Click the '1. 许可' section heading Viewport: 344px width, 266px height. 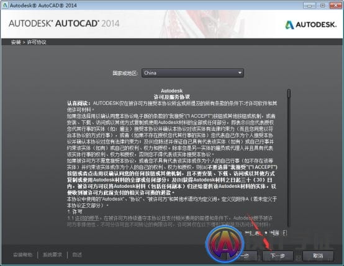tap(75, 211)
